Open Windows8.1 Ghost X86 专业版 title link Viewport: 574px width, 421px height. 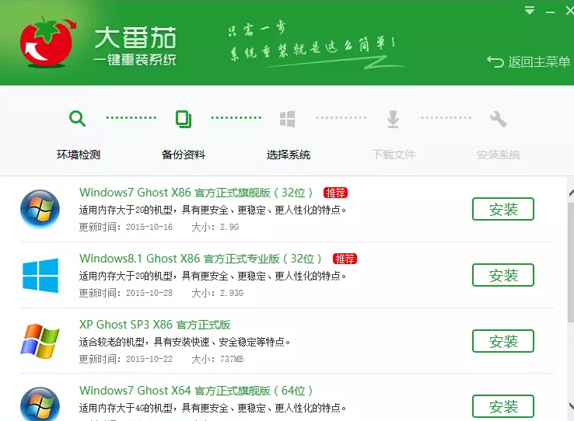click(200, 259)
